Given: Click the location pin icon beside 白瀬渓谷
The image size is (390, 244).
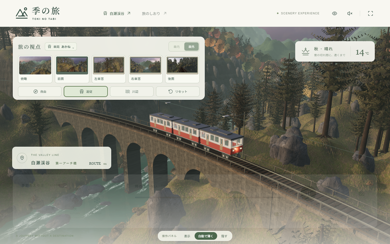Looking at the screenshot, I should 22,158.
